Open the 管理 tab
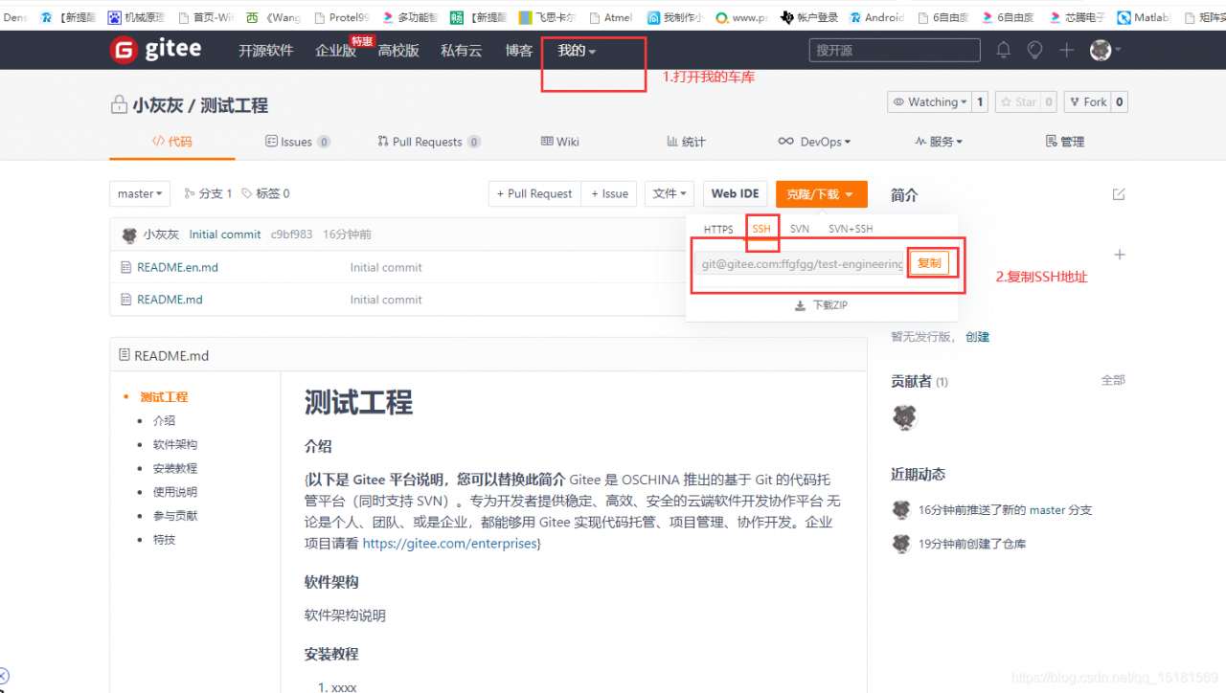 coord(1065,142)
